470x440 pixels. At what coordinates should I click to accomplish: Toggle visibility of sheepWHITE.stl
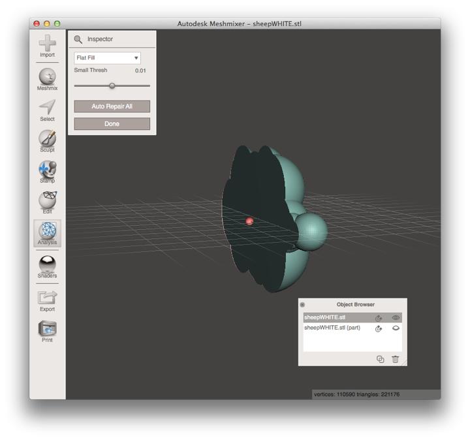(396, 318)
